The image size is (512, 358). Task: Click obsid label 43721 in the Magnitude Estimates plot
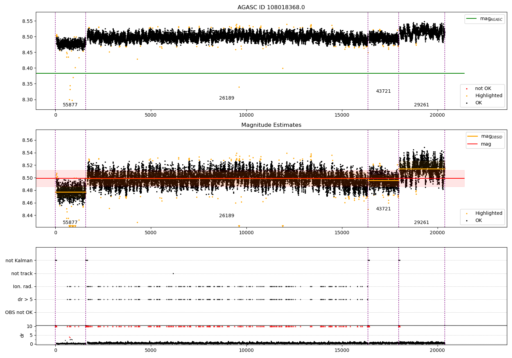pos(383,209)
